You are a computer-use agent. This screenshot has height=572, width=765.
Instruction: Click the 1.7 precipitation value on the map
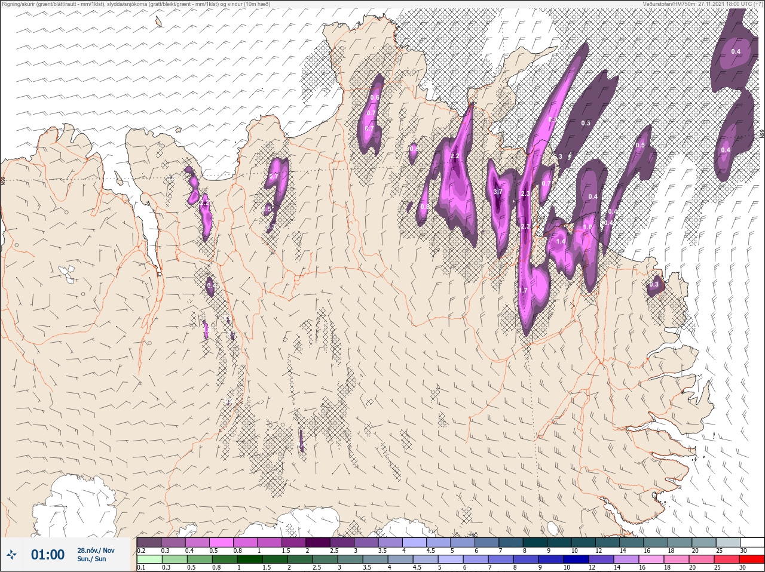click(524, 290)
